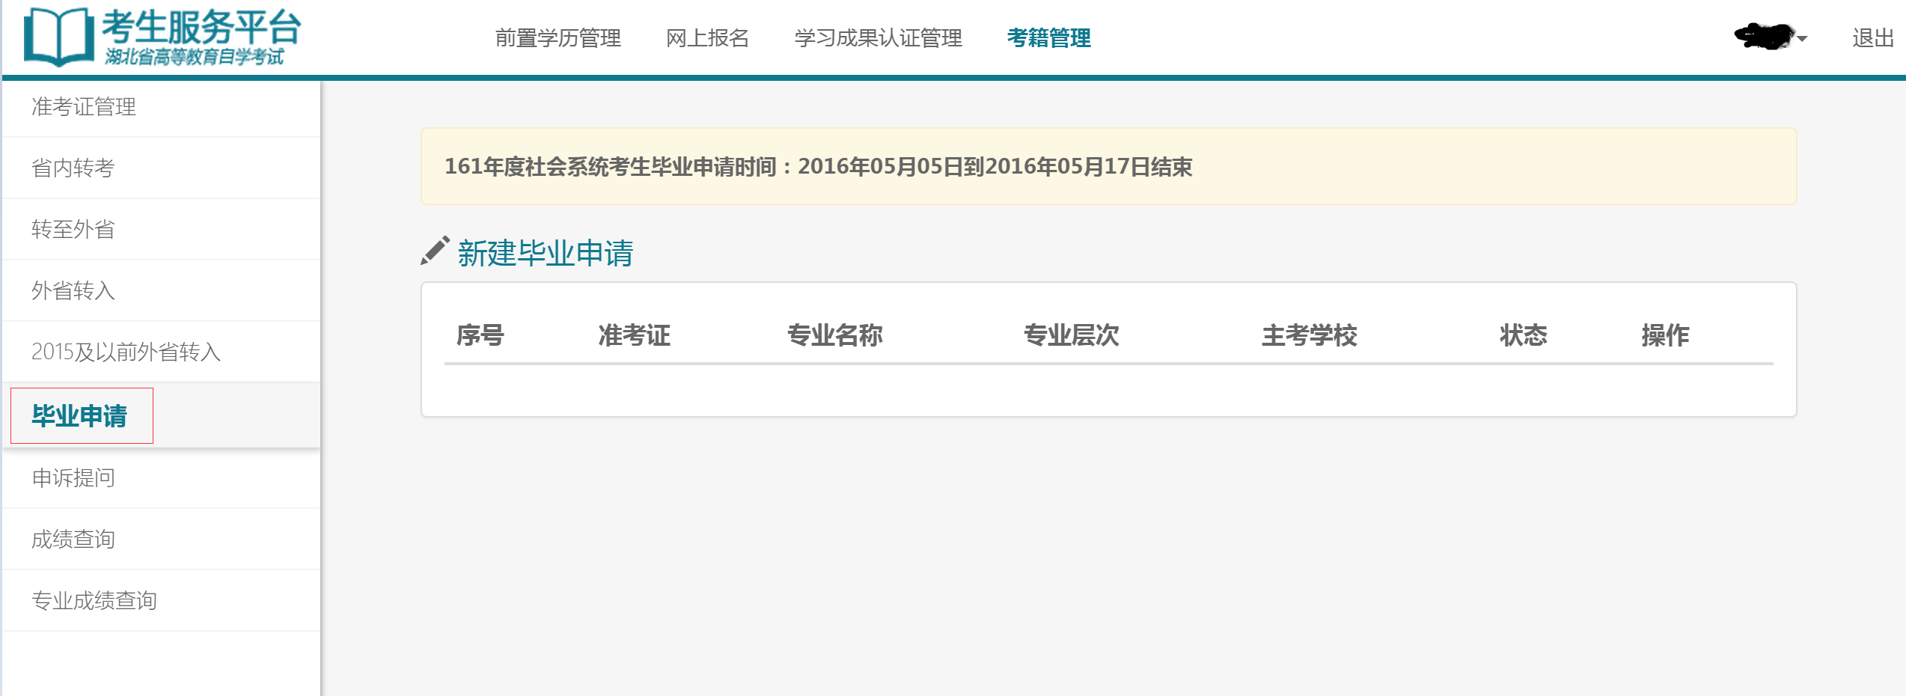The image size is (1906, 696).
Task: Open 2015及以前外省转入 sidebar entry
Action: [x=126, y=352]
